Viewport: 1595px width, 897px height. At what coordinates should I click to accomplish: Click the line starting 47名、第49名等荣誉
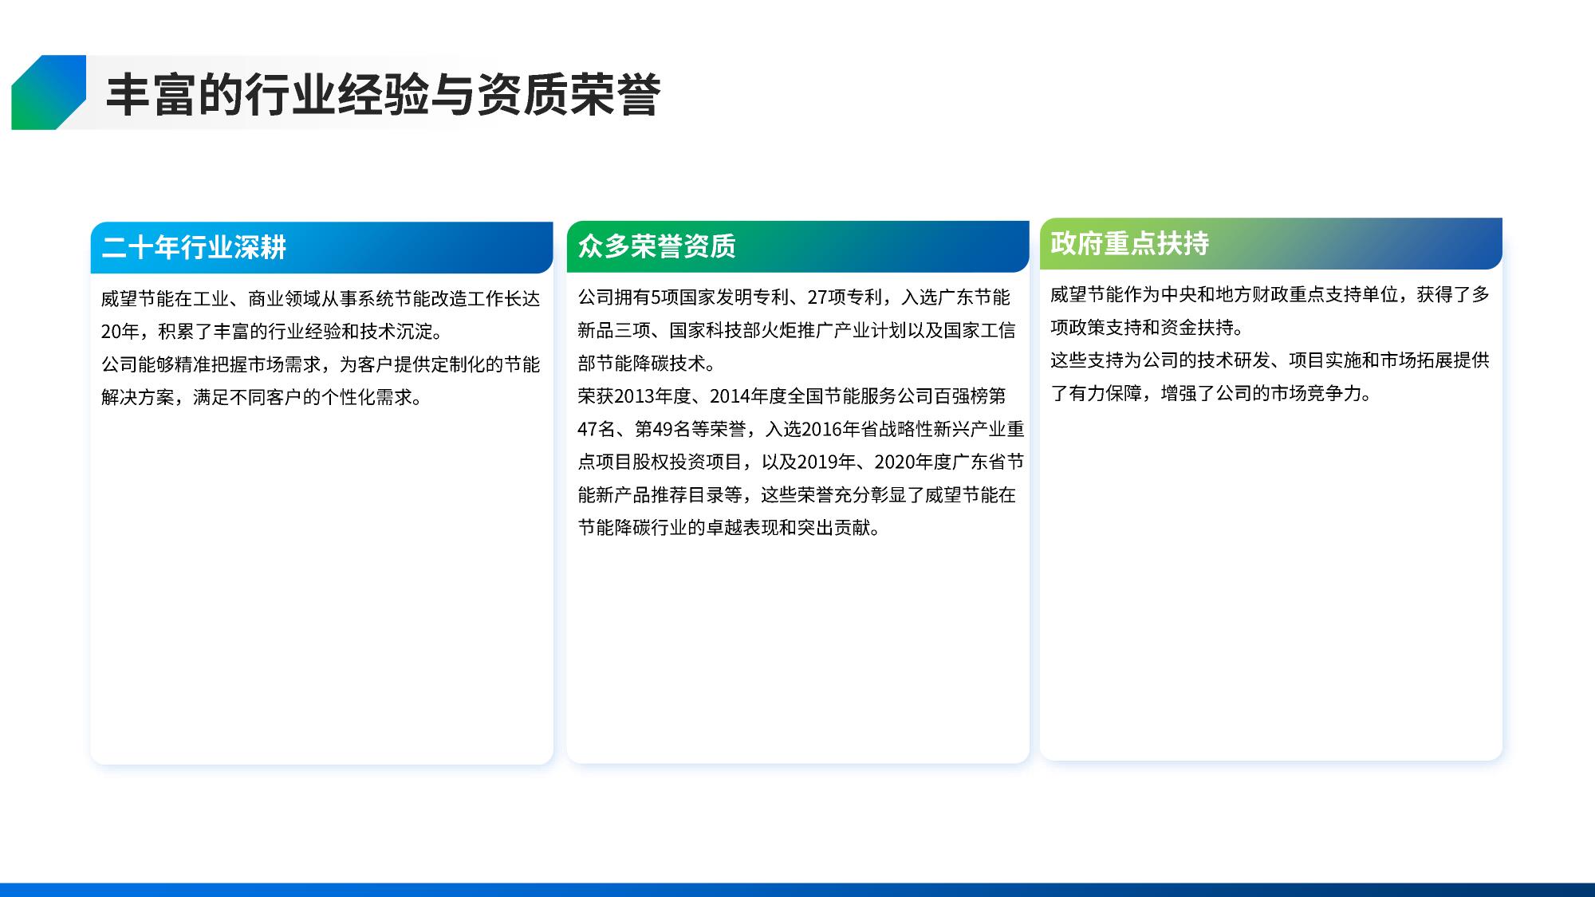click(x=801, y=429)
